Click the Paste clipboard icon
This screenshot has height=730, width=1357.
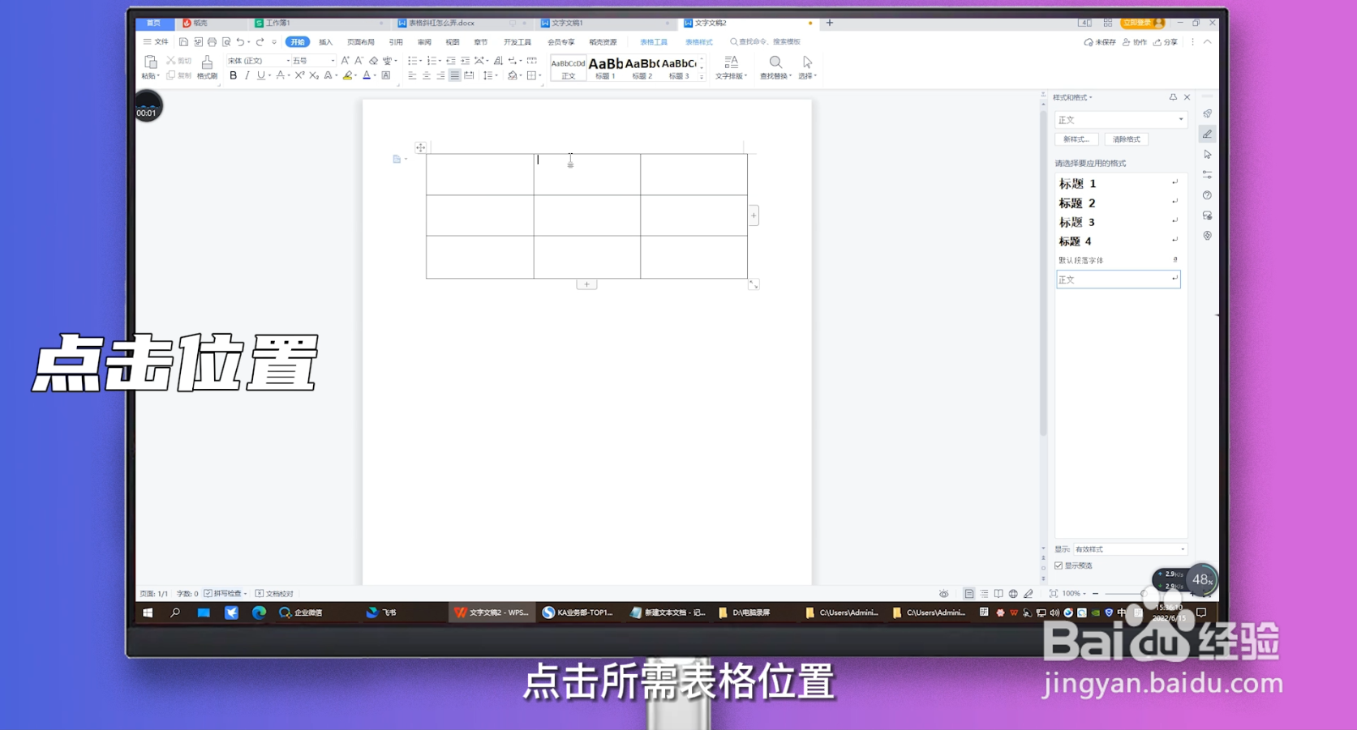[x=150, y=62]
